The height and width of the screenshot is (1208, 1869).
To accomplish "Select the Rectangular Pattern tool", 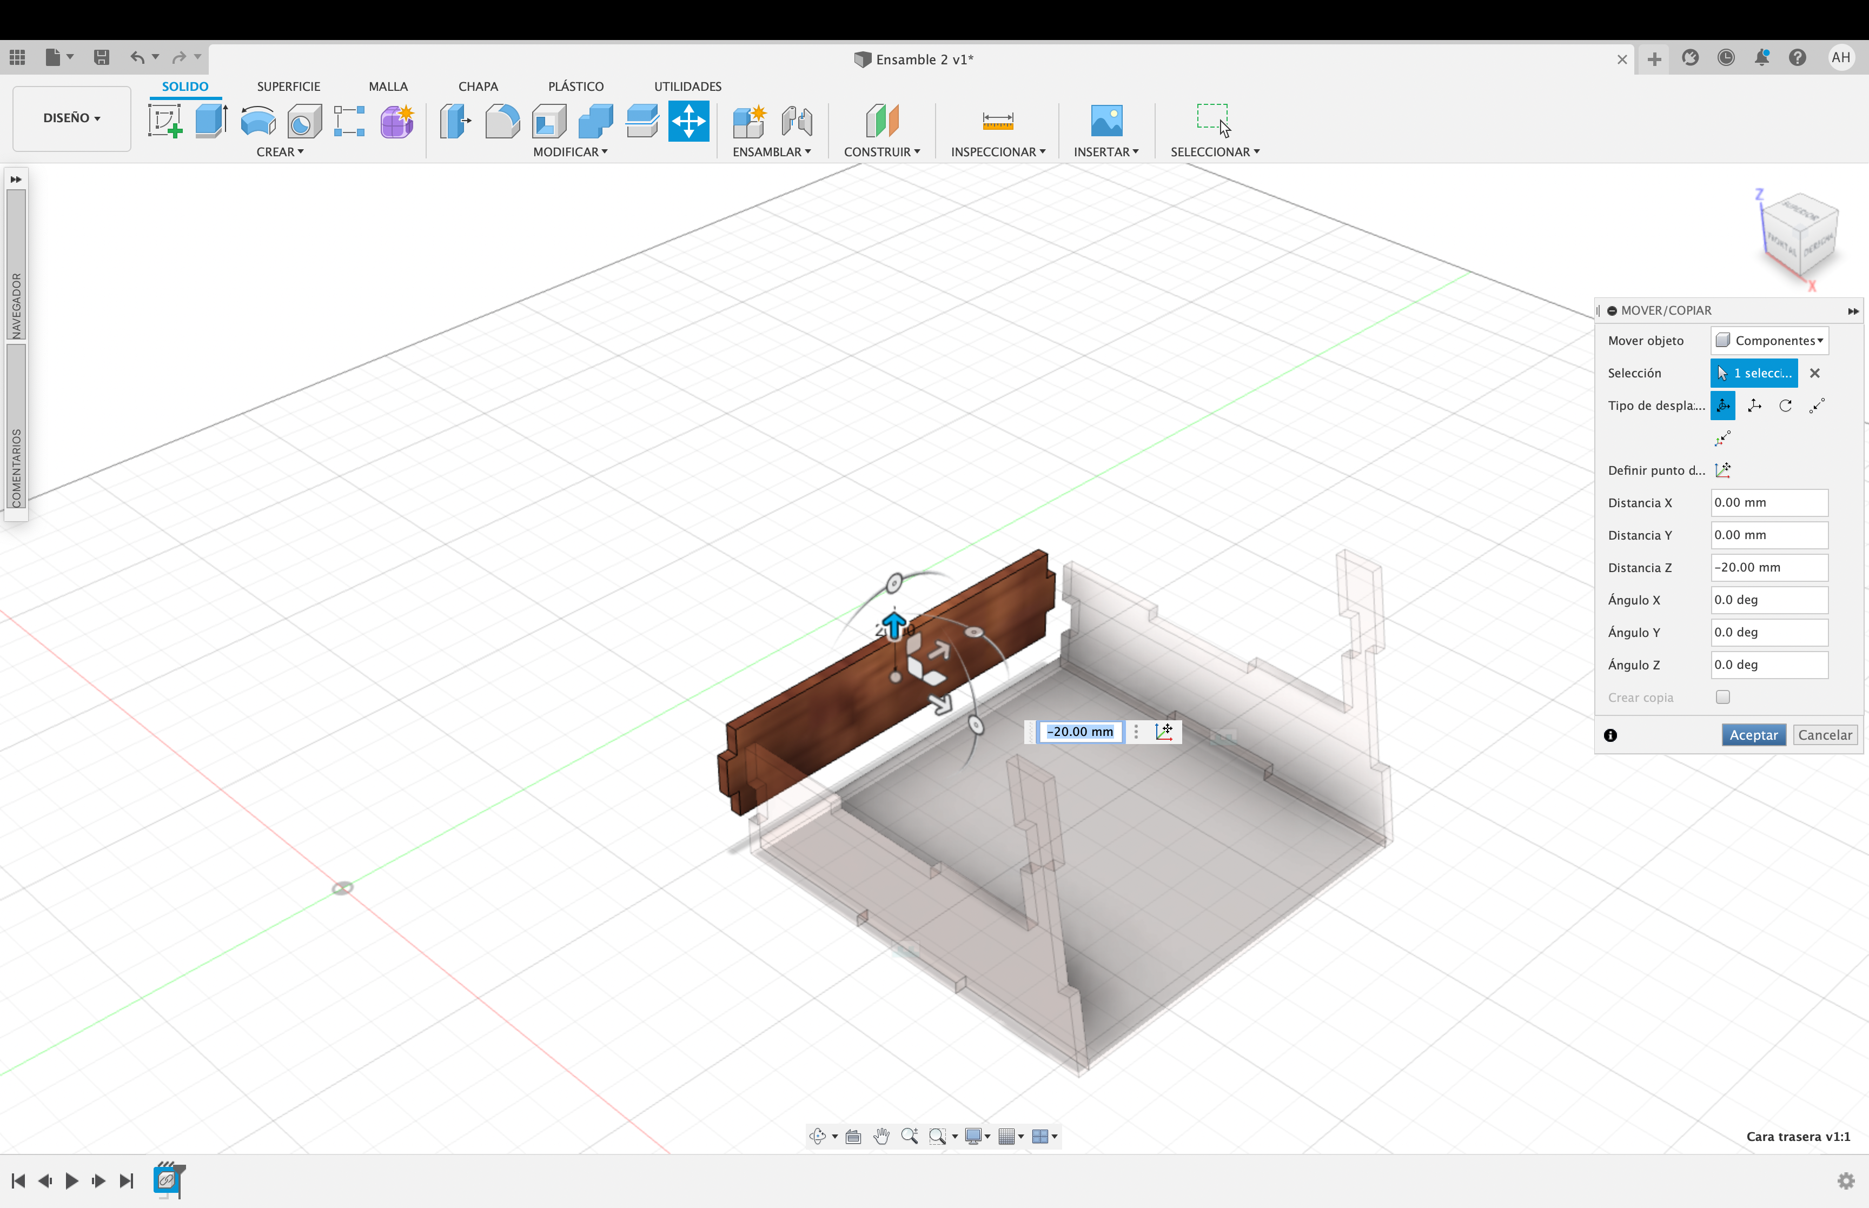I will 350,122.
